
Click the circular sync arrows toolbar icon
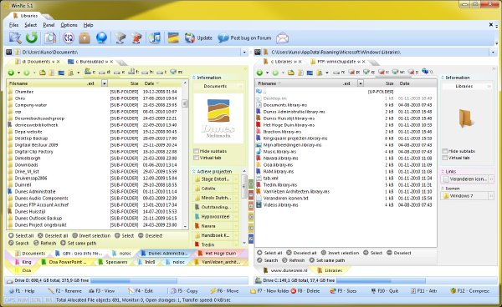pyautogui.click(x=69, y=38)
